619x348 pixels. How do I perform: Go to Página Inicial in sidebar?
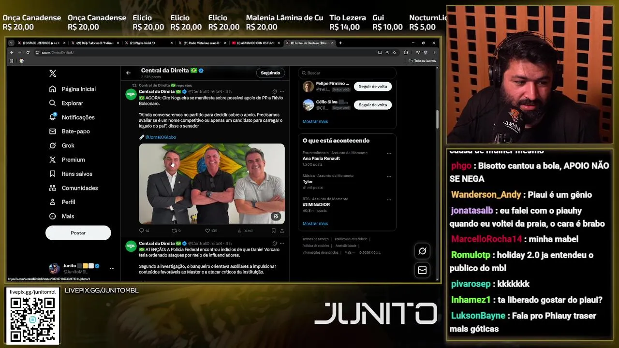[x=73, y=89]
